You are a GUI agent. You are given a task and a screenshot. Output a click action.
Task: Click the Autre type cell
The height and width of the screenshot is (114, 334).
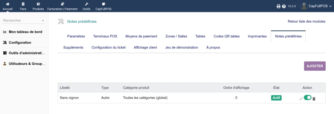[x=105, y=98]
